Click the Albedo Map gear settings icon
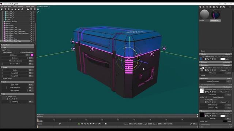The height and width of the screenshot is (131, 234). coord(205,59)
